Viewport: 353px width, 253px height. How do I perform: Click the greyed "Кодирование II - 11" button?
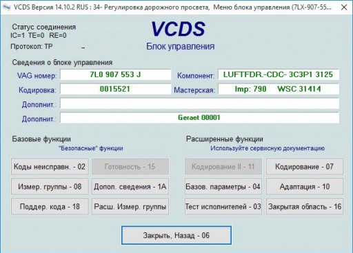coord(223,167)
